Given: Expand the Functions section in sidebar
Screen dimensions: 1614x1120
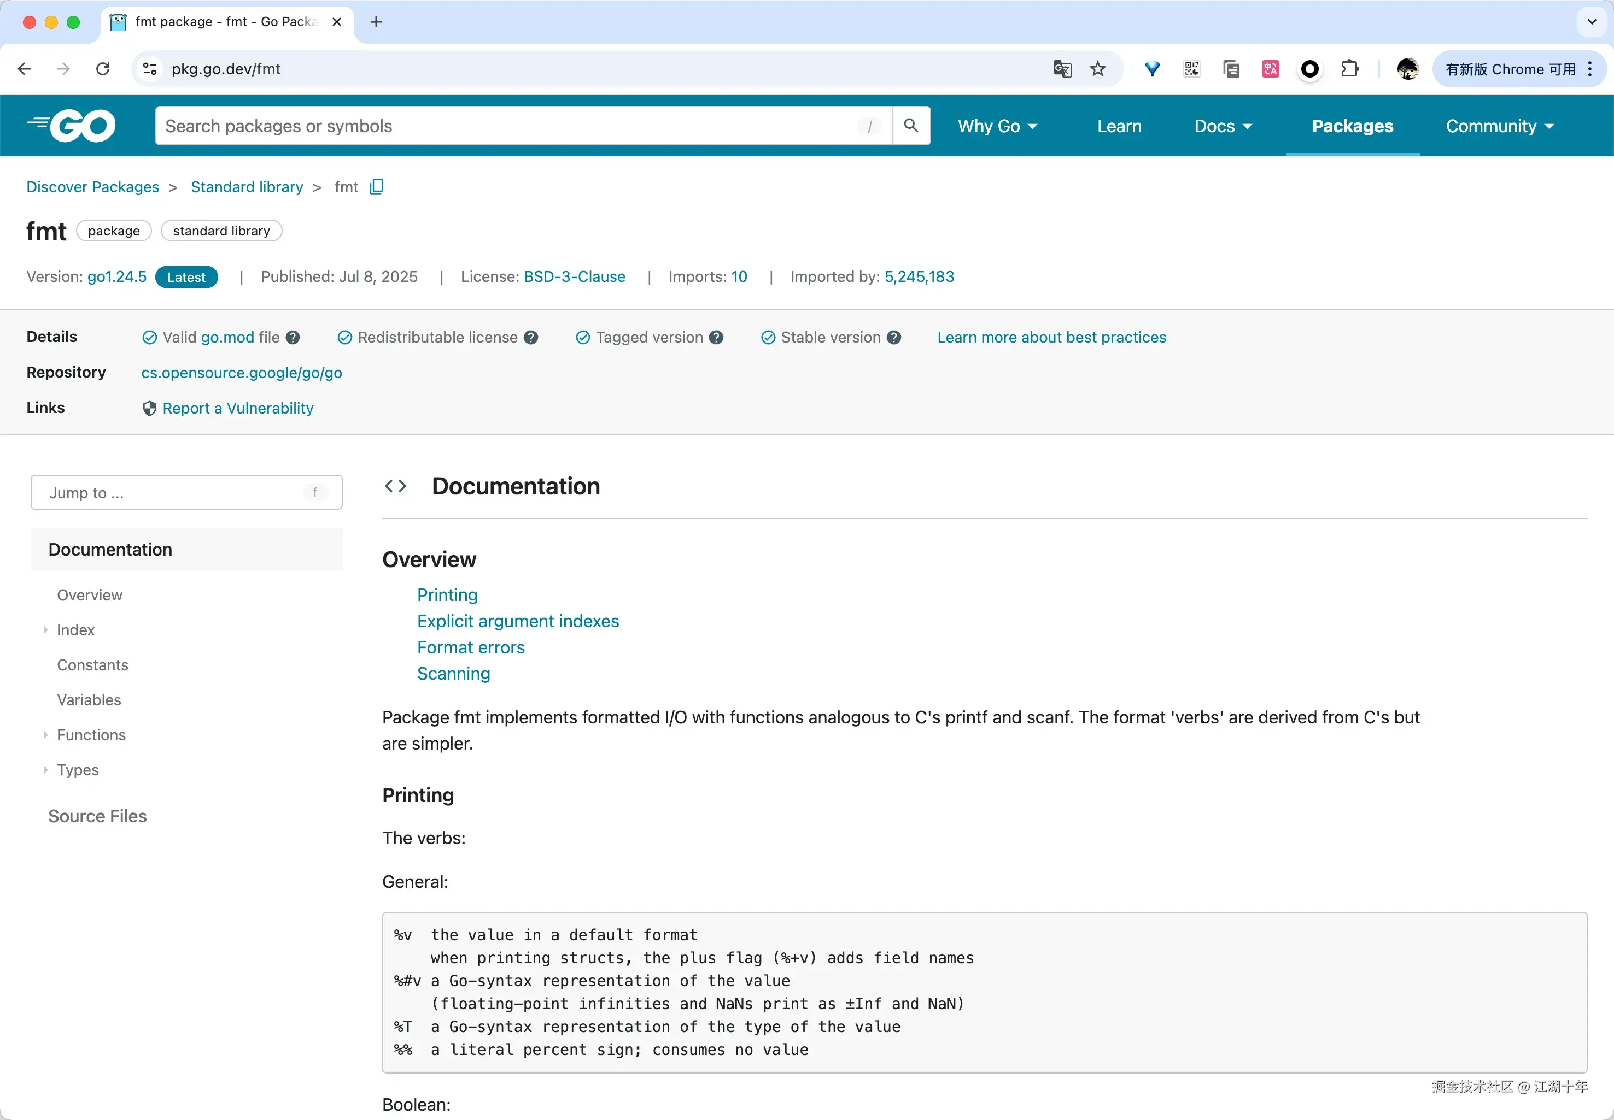Looking at the screenshot, I should point(45,735).
